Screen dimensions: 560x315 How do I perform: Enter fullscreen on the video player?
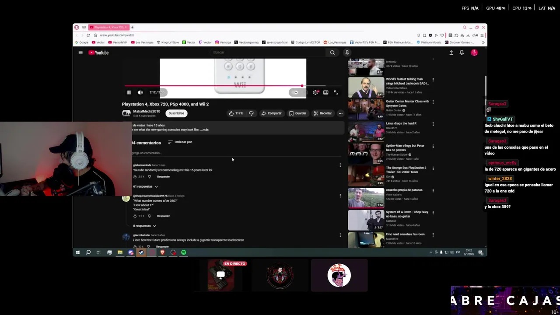tap(336, 92)
